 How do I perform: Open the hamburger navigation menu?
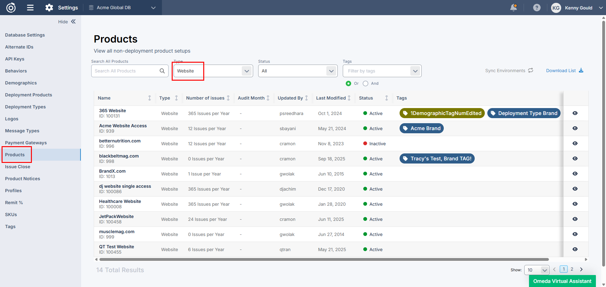30,8
